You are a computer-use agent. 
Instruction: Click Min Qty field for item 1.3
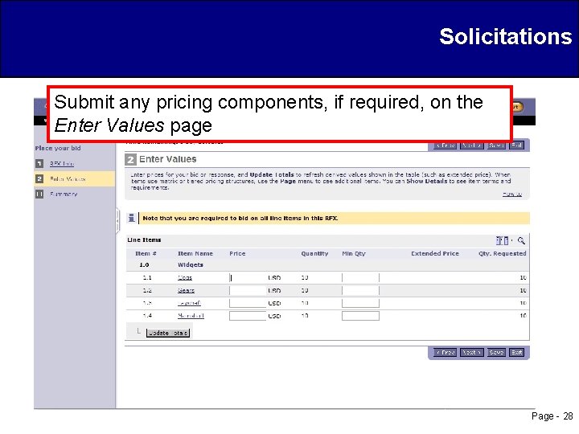(360, 303)
